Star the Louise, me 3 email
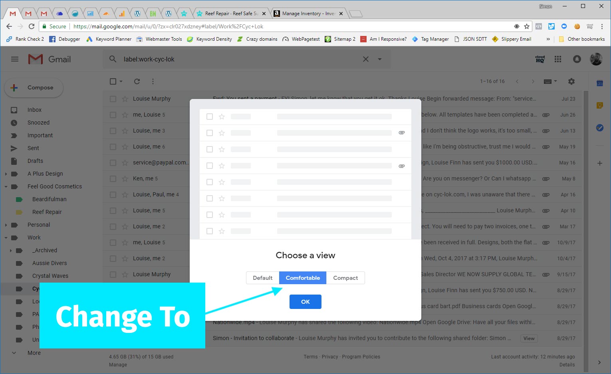 point(125,131)
